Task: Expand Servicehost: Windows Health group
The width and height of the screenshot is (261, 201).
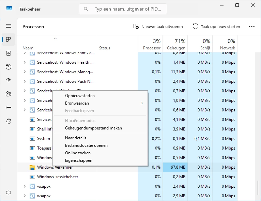Action: tap(25, 62)
